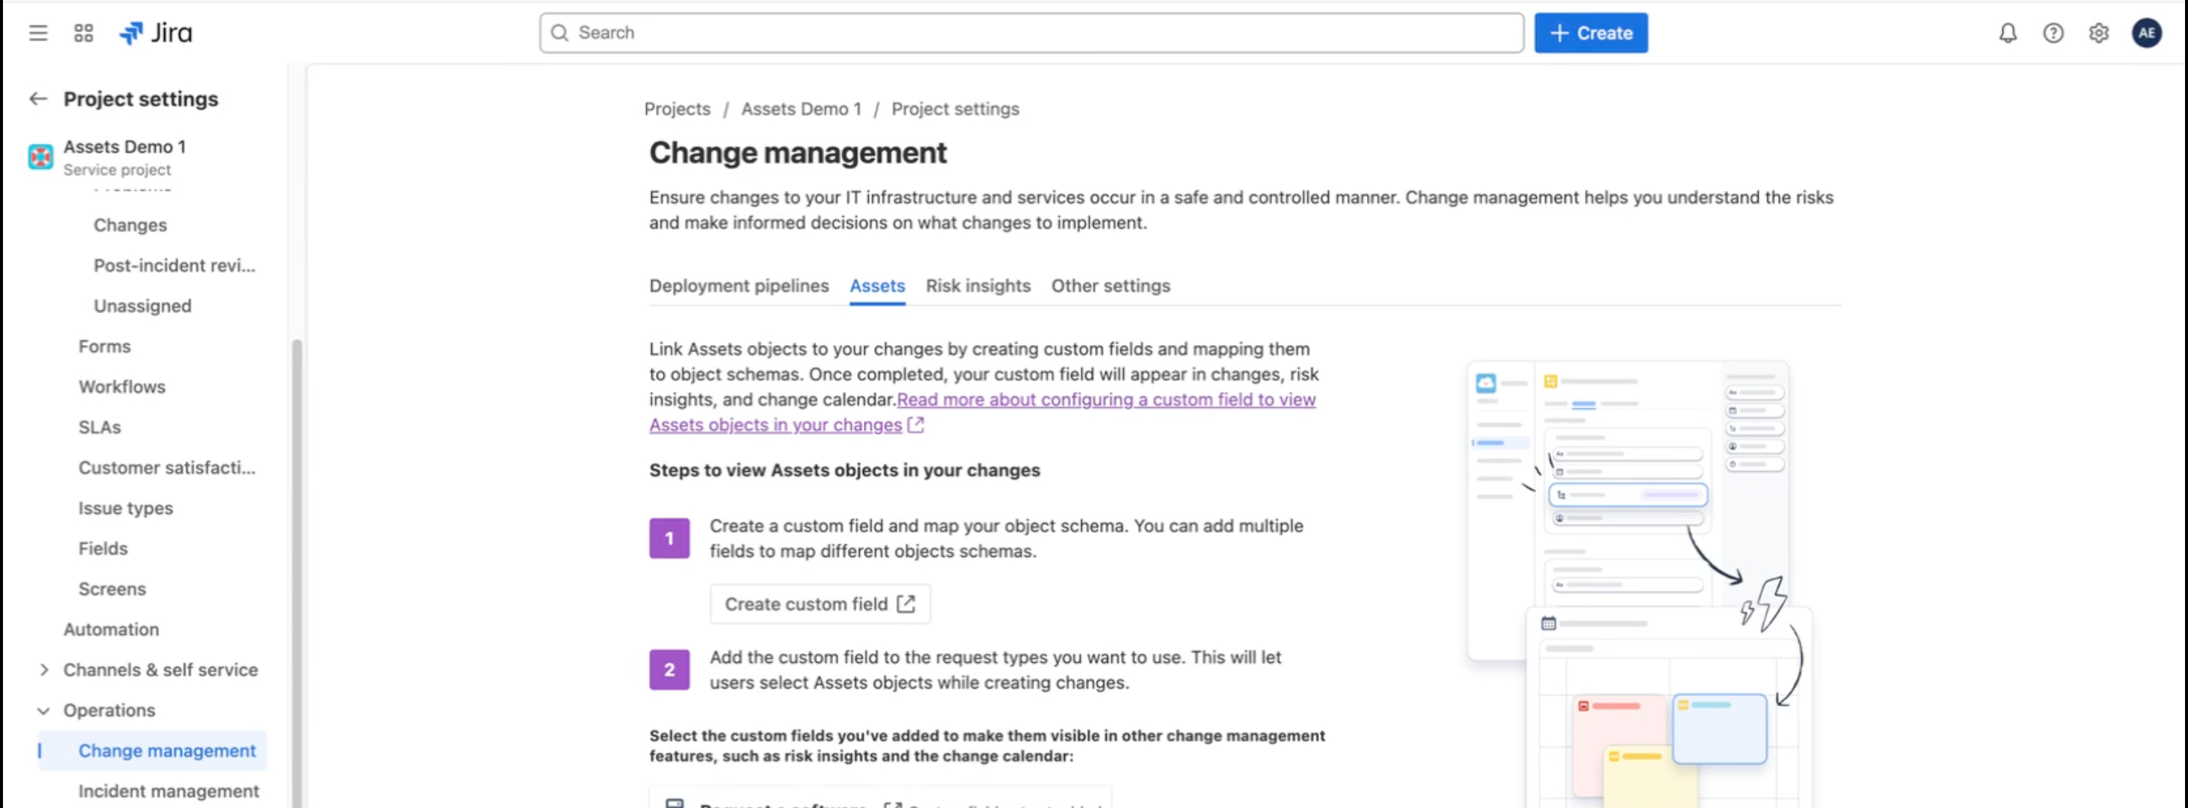The image size is (2188, 808).
Task: Open the Atlassian app switcher grid
Action: coord(83,32)
